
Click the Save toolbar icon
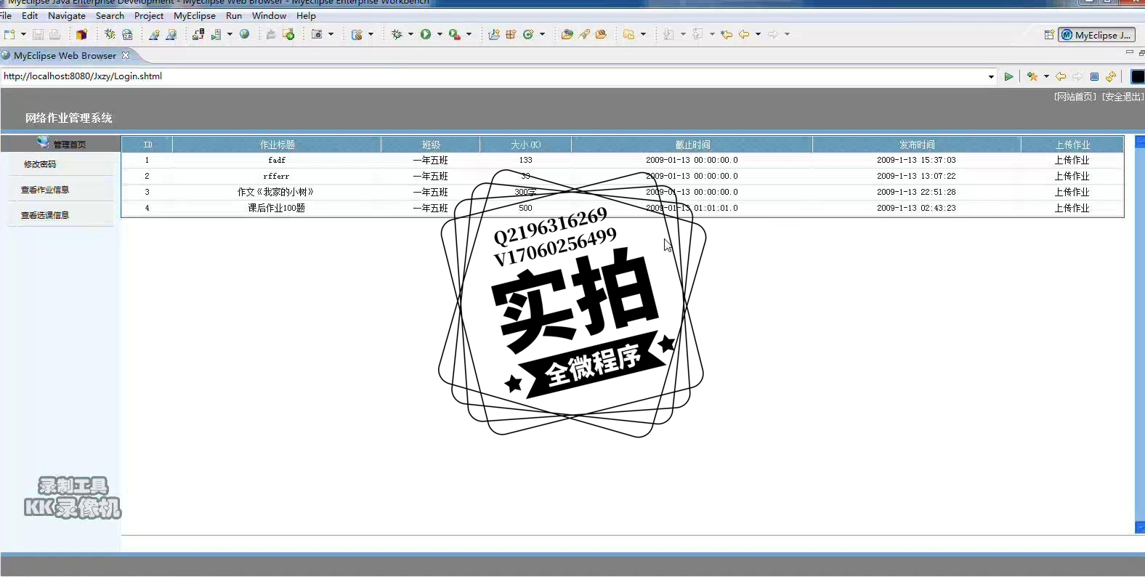pos(38,34)
